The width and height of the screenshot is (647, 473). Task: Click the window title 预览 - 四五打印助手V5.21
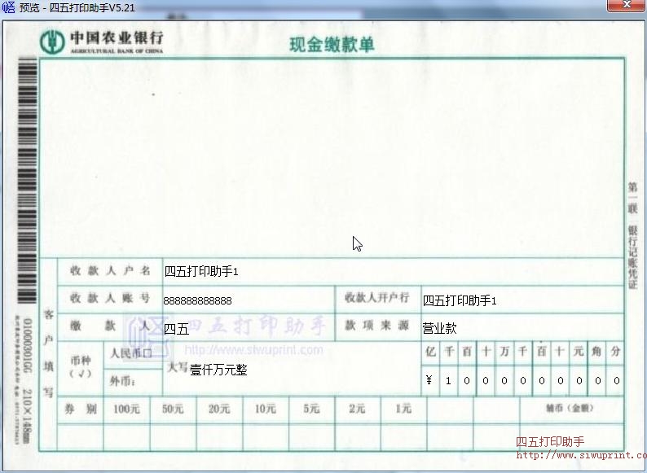click(x=77, y=7)
